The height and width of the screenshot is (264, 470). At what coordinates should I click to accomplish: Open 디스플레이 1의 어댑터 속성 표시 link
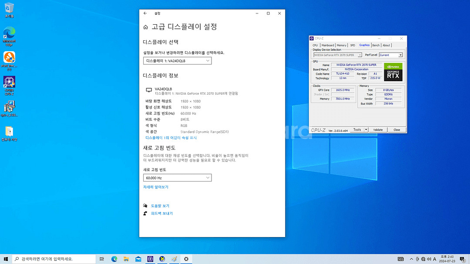tap(171, 138)
